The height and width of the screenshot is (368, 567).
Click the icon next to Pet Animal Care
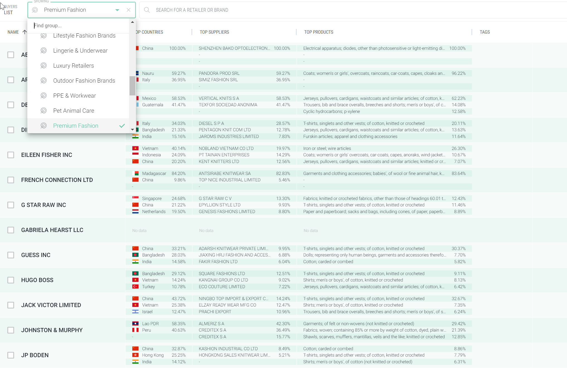pyautogui.click(x=44, y=111)
